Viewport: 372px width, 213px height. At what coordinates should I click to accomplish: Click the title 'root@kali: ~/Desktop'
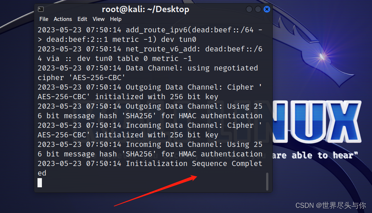click(x=146, y=9)
